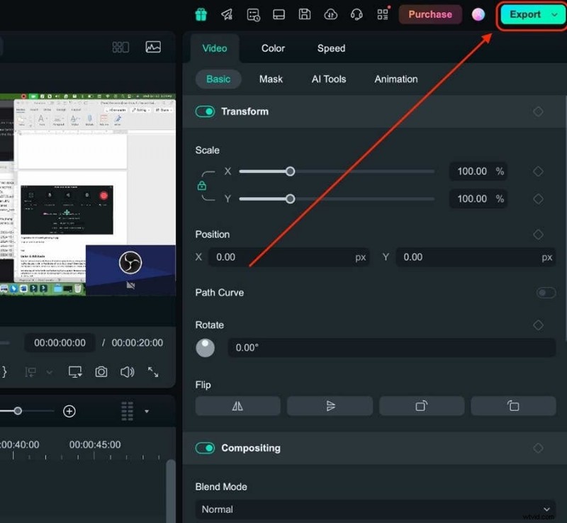Click the horizontal flip icon
Image resolution: width=567 pixels, height=523 pixels.
237,405
